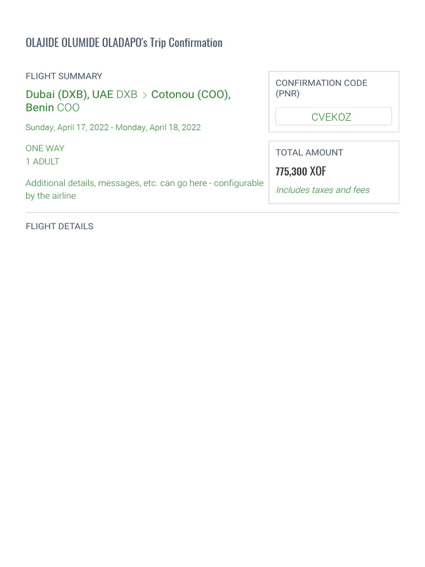
Task: Select the Sunday, April 17, 2022 travel dates line
Action: pyautogui.click(x=113, y=127)
